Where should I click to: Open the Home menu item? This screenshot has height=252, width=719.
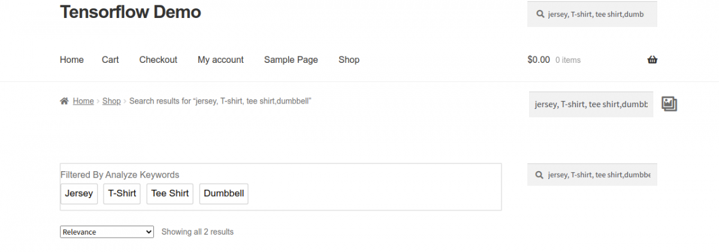click(72, 60)
